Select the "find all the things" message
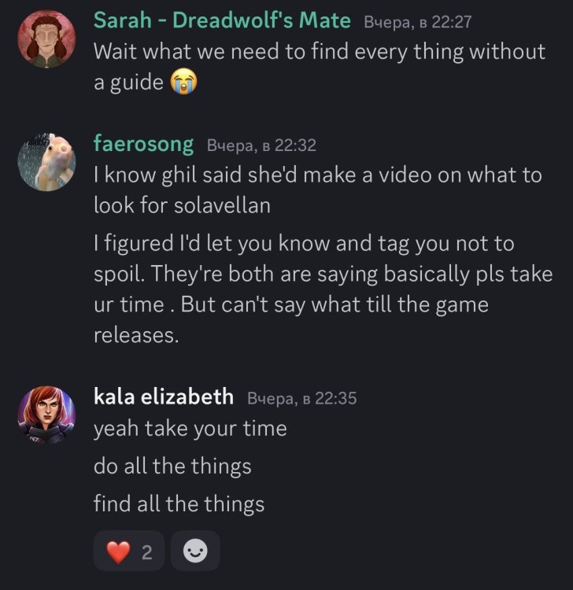This screenshot has width=573, height=590. [x=179, y=503]
